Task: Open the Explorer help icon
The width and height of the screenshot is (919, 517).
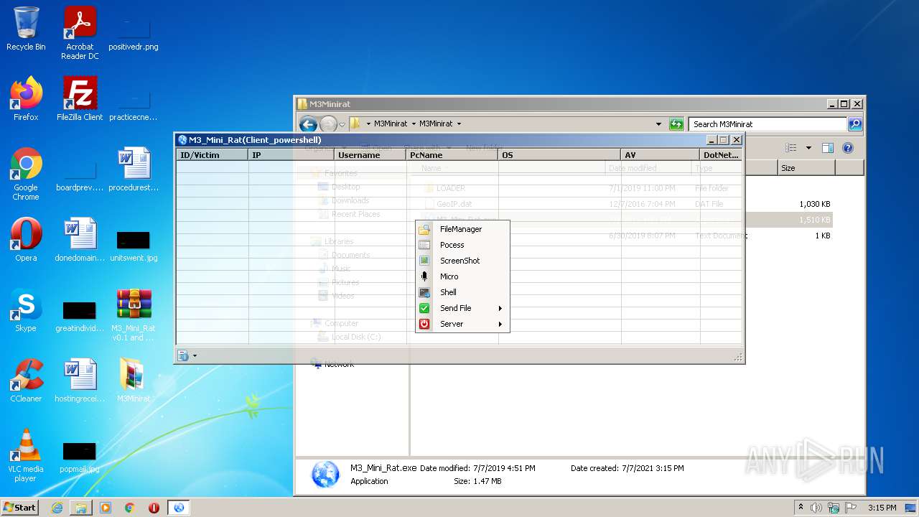Action: click(848, 148)
